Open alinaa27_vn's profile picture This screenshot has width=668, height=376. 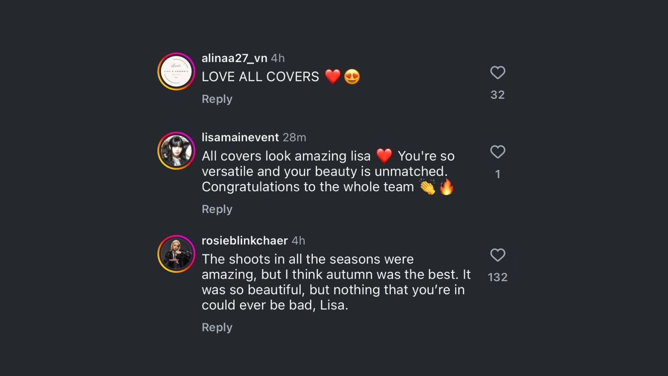176,71
